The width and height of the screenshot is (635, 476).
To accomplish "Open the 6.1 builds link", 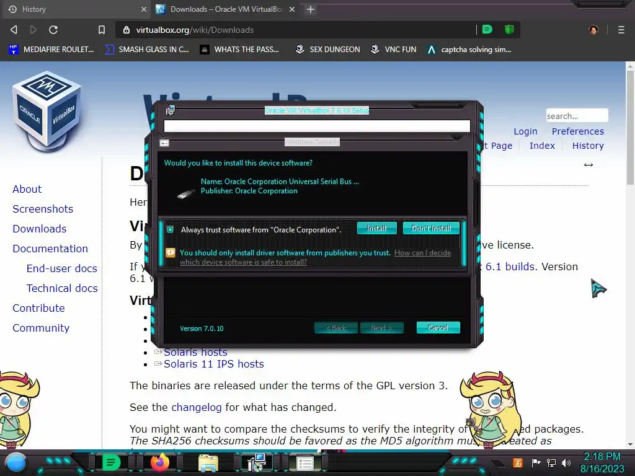I will 510,267.
